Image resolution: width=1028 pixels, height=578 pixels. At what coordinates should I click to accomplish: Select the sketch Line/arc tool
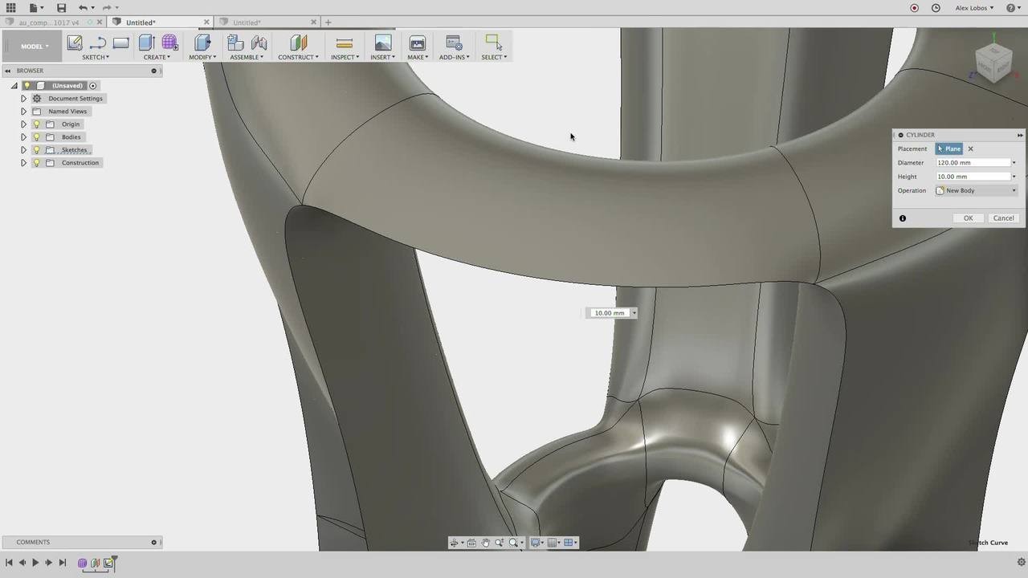98,43
